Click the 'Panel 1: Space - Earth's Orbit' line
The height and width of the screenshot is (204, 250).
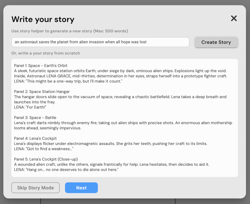(41, 65)
